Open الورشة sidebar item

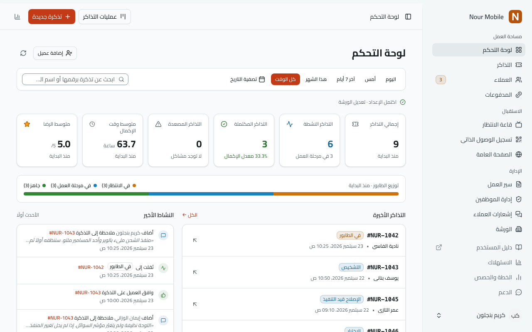pos(479,229)
